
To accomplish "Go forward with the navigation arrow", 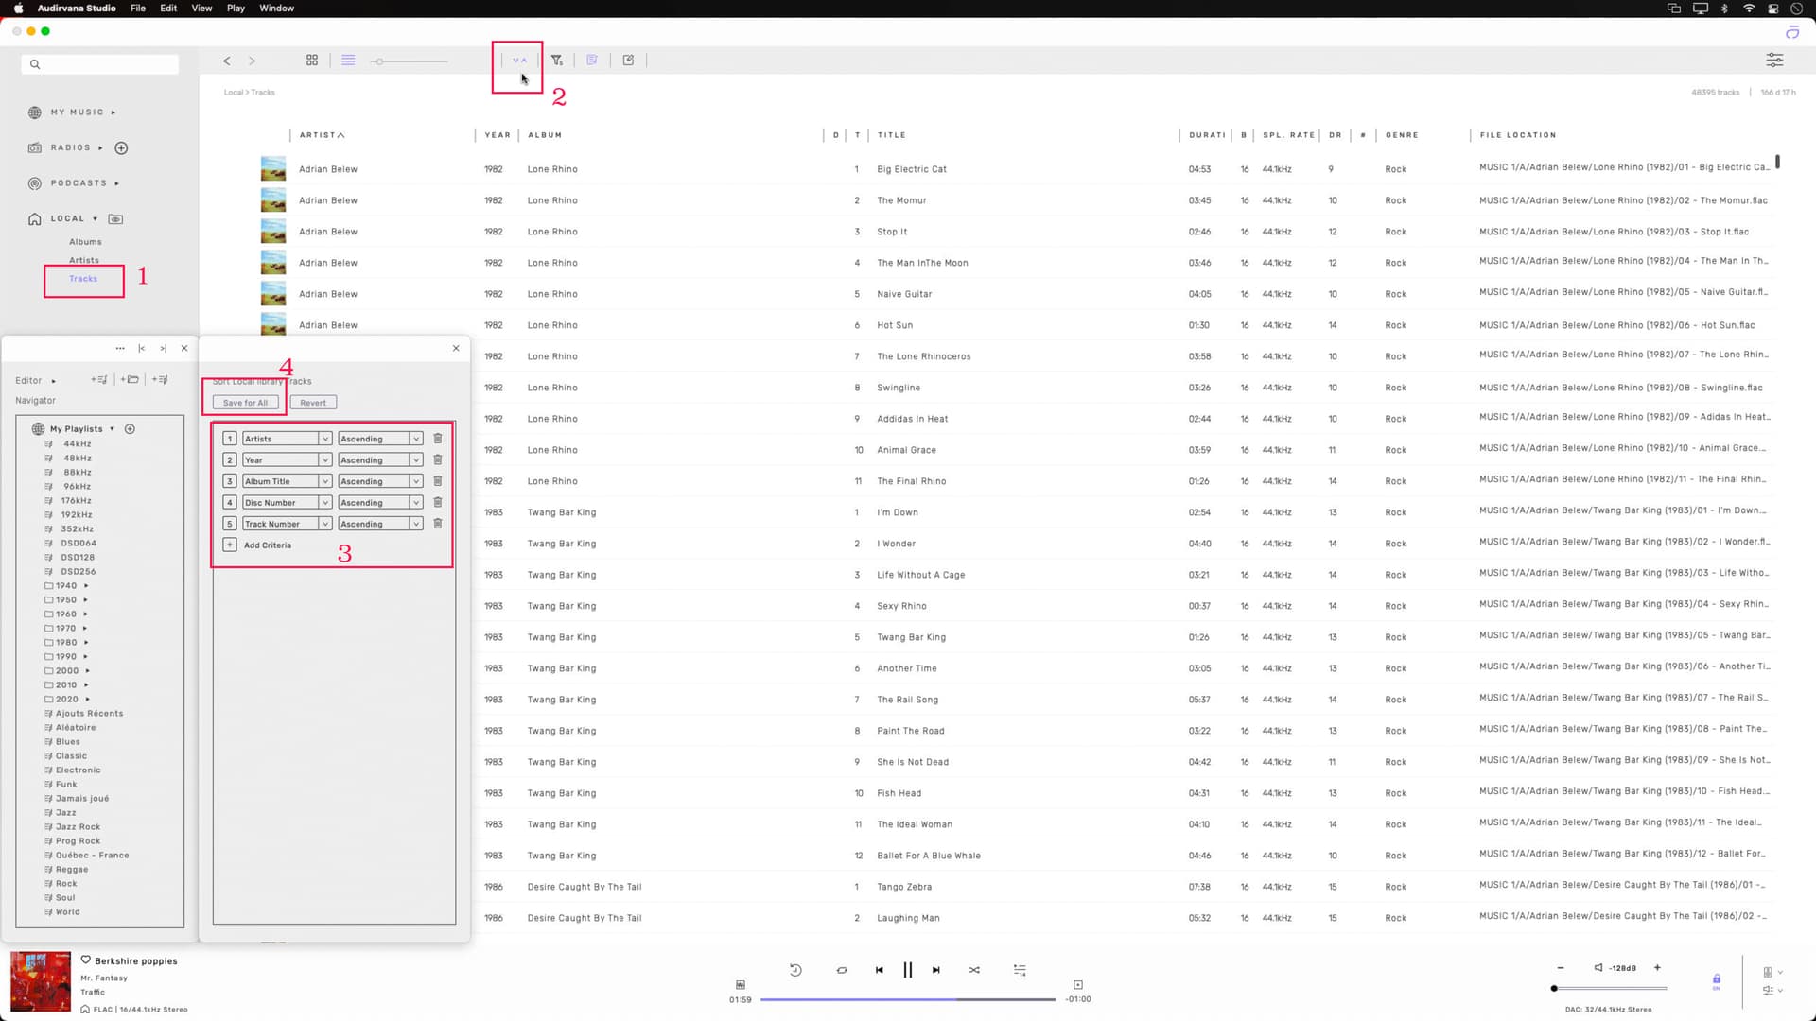I will click(x=252, y=61).
